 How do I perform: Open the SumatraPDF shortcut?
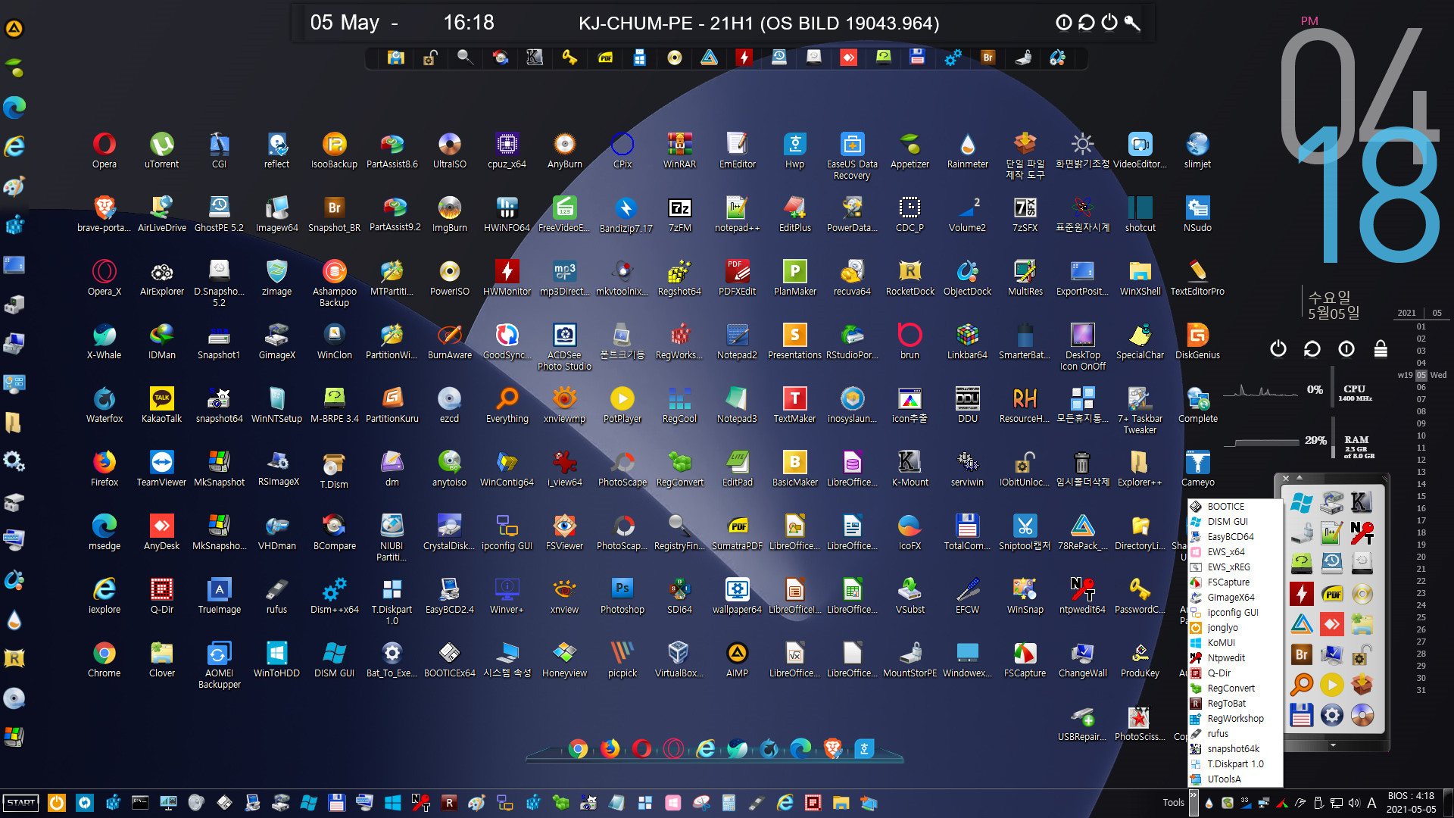click(x=737, y=532)
